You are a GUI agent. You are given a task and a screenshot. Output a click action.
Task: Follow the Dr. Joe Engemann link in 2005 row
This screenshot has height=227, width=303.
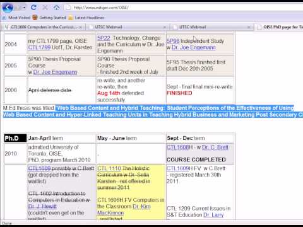(55, 72)
